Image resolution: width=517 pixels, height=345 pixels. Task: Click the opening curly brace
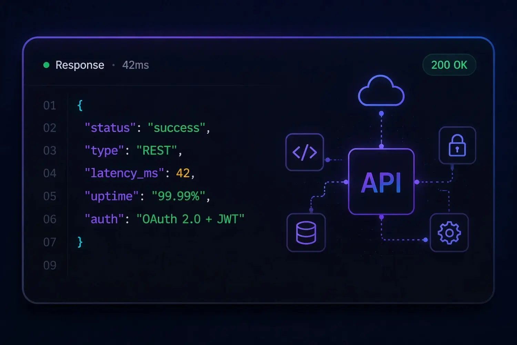coord(80,105)
